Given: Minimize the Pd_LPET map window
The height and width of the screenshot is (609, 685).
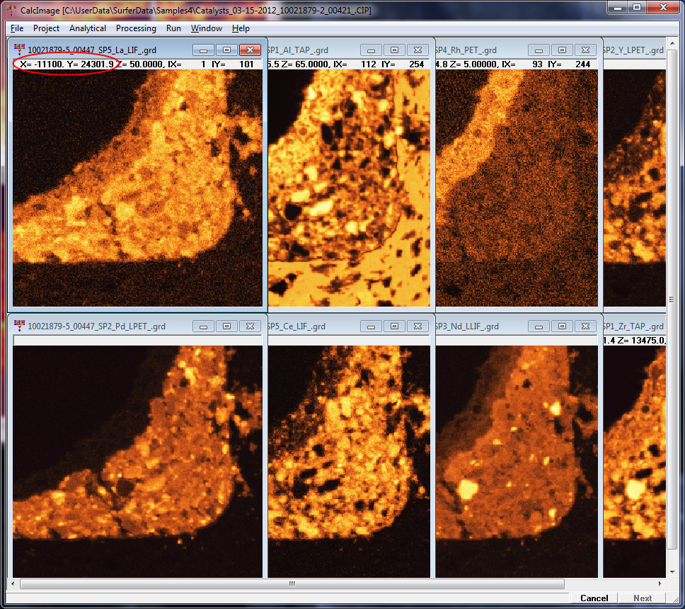Looking at the screenshot, I should click(x=202, y=326).
